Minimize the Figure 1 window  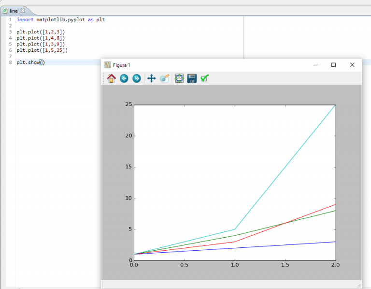[x=315, y=65]
